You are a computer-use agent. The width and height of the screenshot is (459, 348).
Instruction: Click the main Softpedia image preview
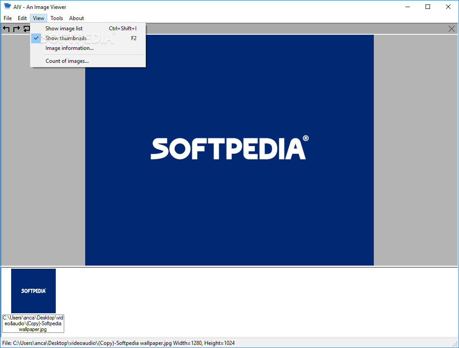(x=229, y=150)
